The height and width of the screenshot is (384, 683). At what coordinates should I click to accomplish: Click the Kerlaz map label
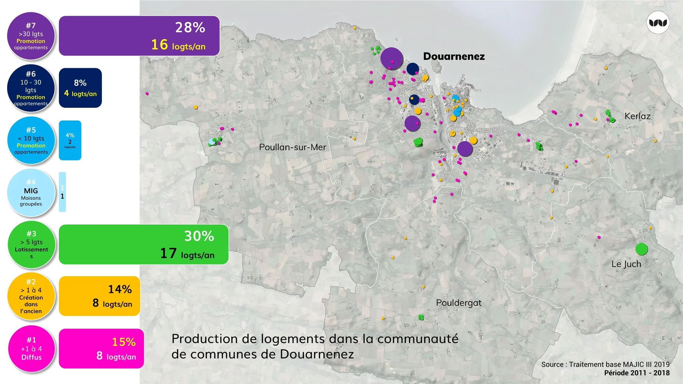[x=637, y=116]
